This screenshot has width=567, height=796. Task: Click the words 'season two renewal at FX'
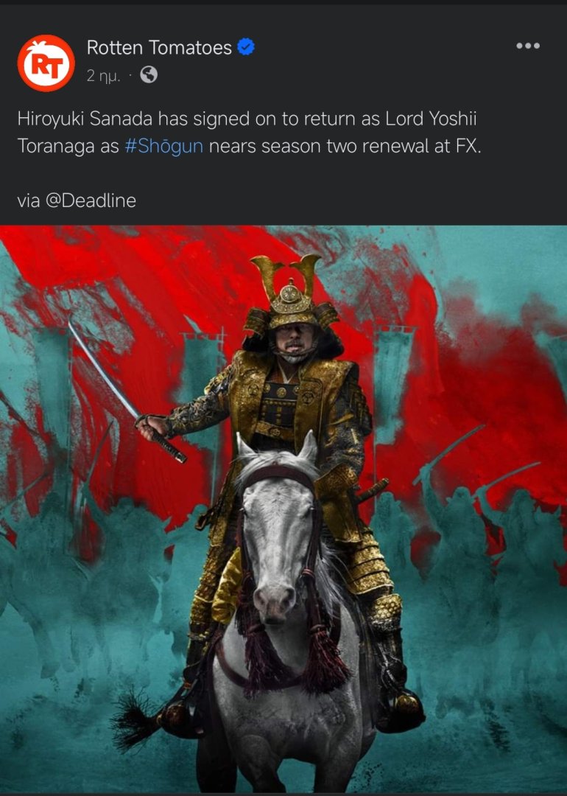[x=370, y=146]
